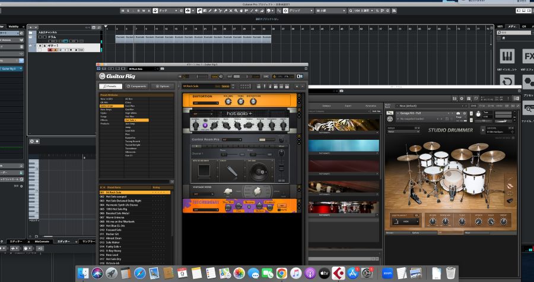Turn the Distortion module Volume knob
The width and height of the screenshot is (534, 282).
(227, 101)
